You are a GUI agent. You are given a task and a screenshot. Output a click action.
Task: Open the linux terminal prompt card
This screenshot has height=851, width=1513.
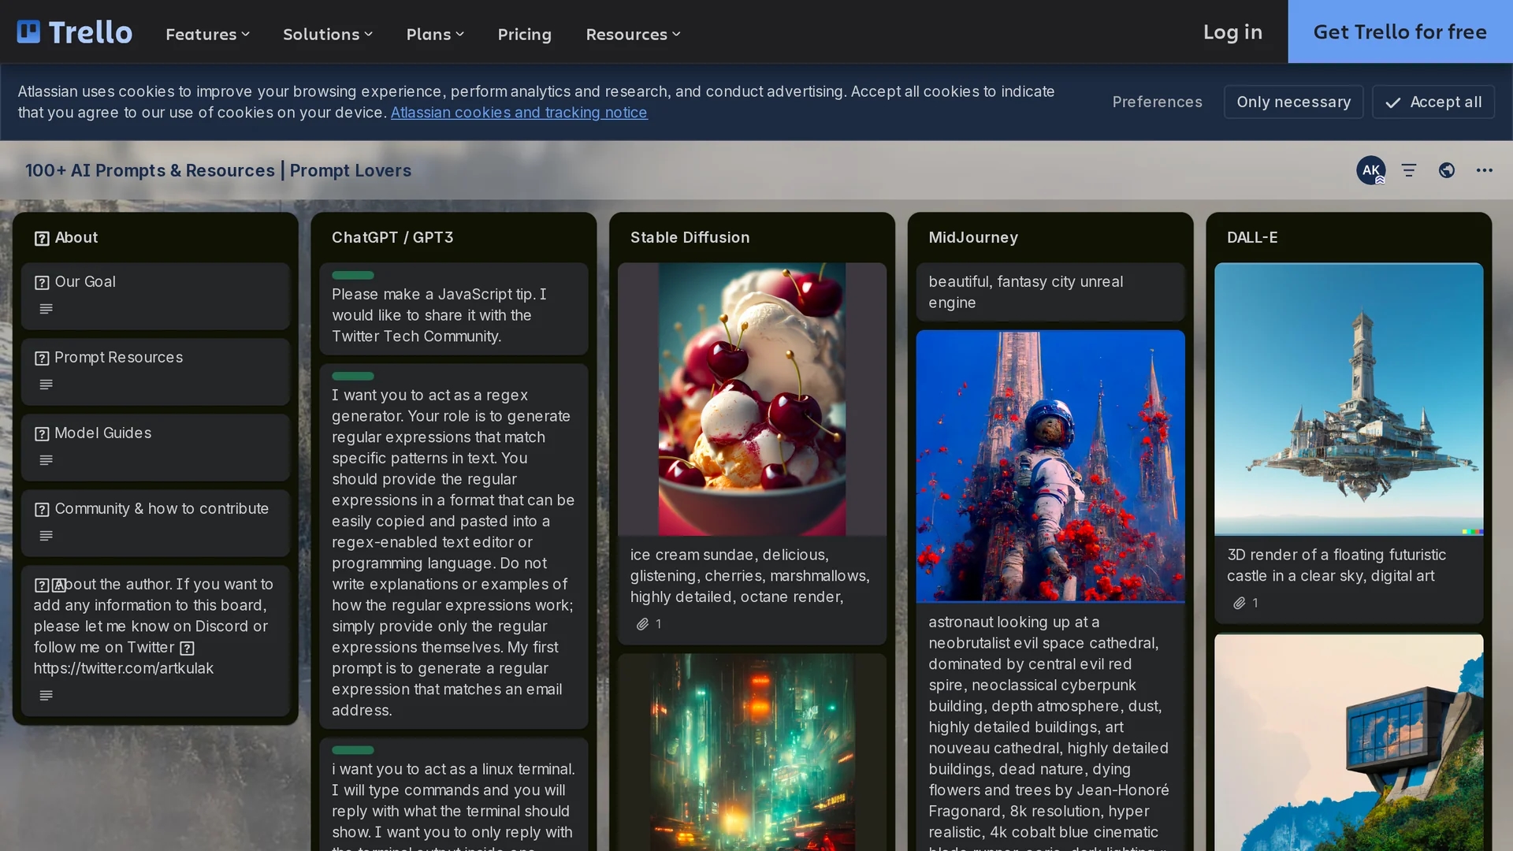coord(454,795)
